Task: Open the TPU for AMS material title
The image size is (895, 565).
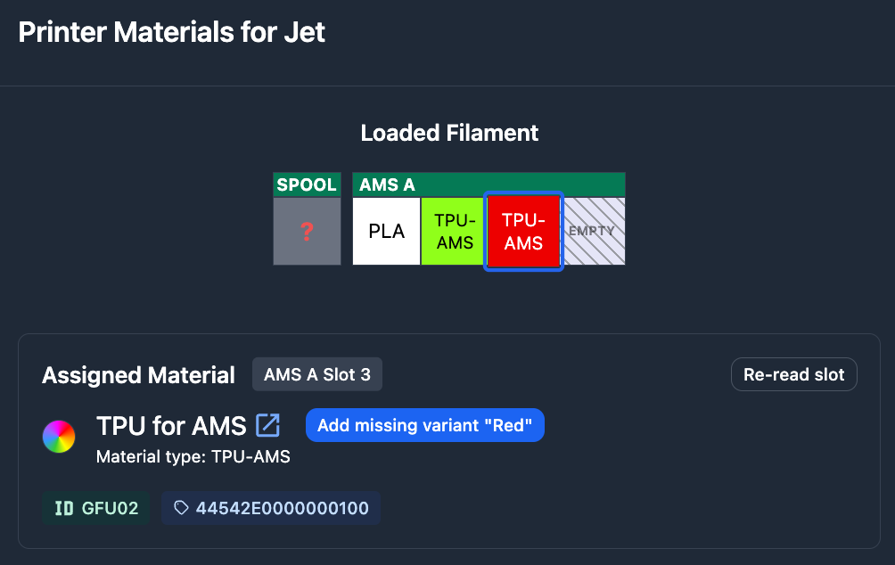Action: (171, 426)
